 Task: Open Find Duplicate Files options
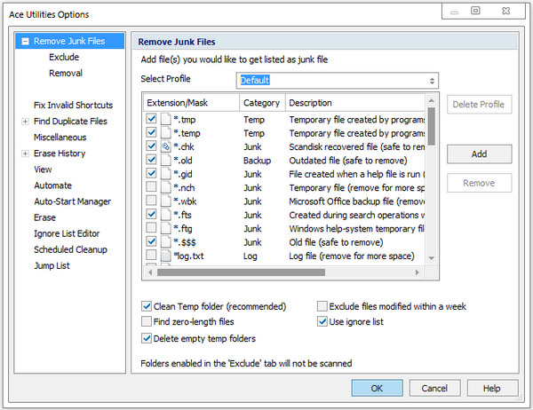(x=70, y=122)
